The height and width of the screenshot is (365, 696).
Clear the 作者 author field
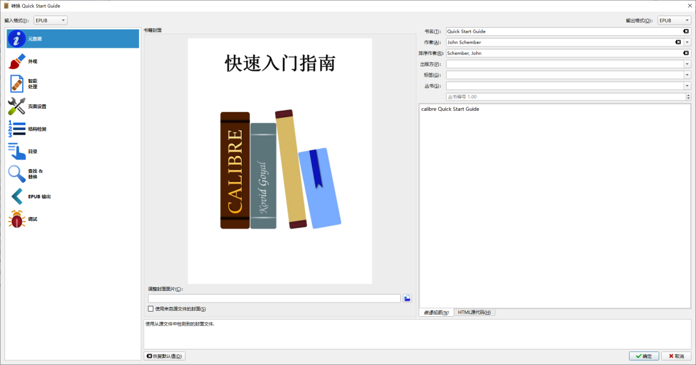pos(678,42)
